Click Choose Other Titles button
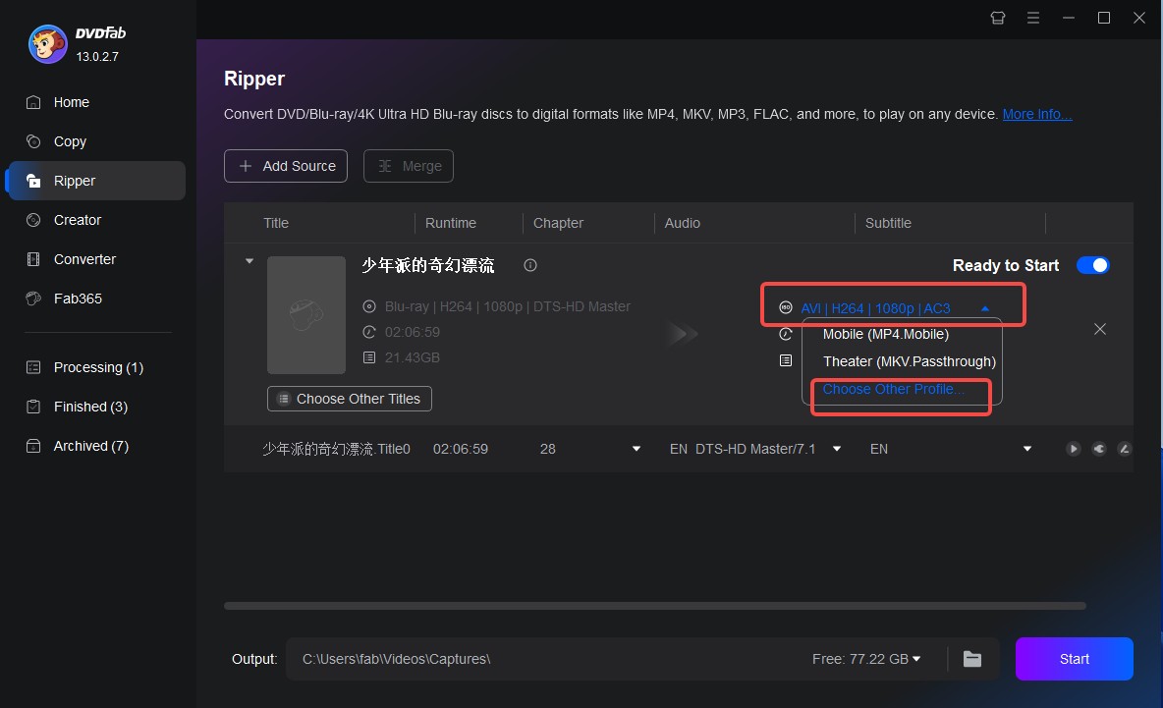The image size is (1163, 708). [350, 399]
